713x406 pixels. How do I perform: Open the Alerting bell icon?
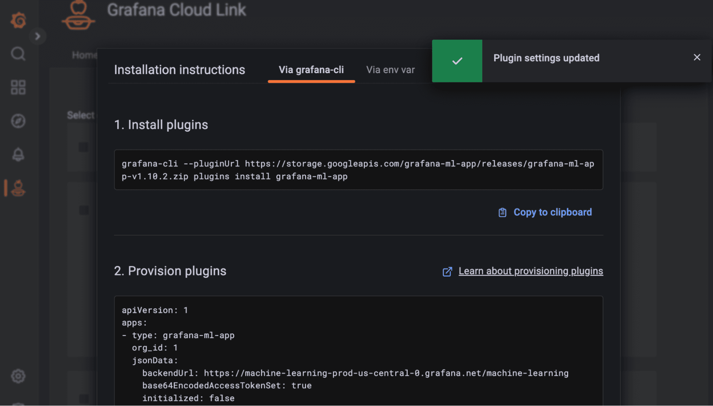point(18,154)
